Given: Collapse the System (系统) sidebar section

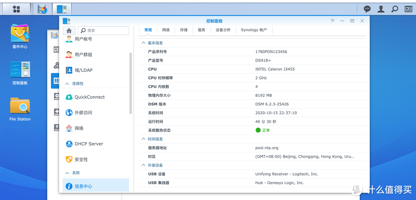Looking at the screenshot, I should (67, 173).
